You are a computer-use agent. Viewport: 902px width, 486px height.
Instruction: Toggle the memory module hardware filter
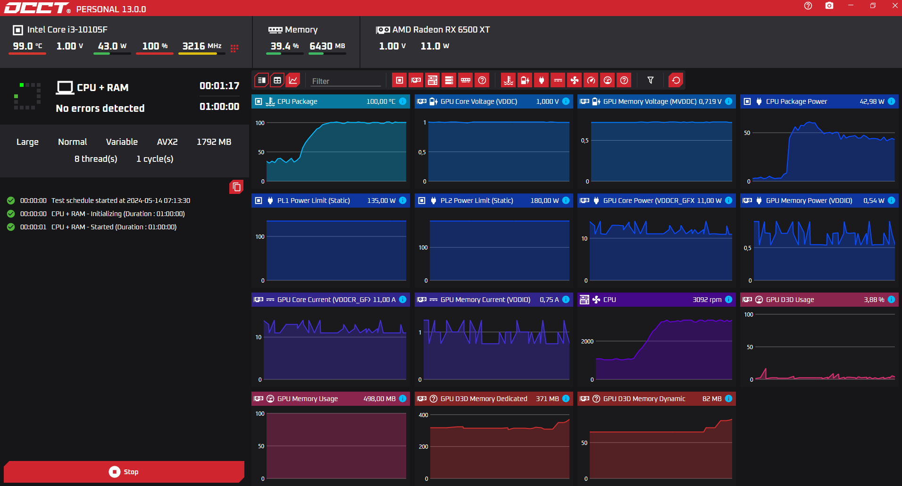click(x=466, y=80)
